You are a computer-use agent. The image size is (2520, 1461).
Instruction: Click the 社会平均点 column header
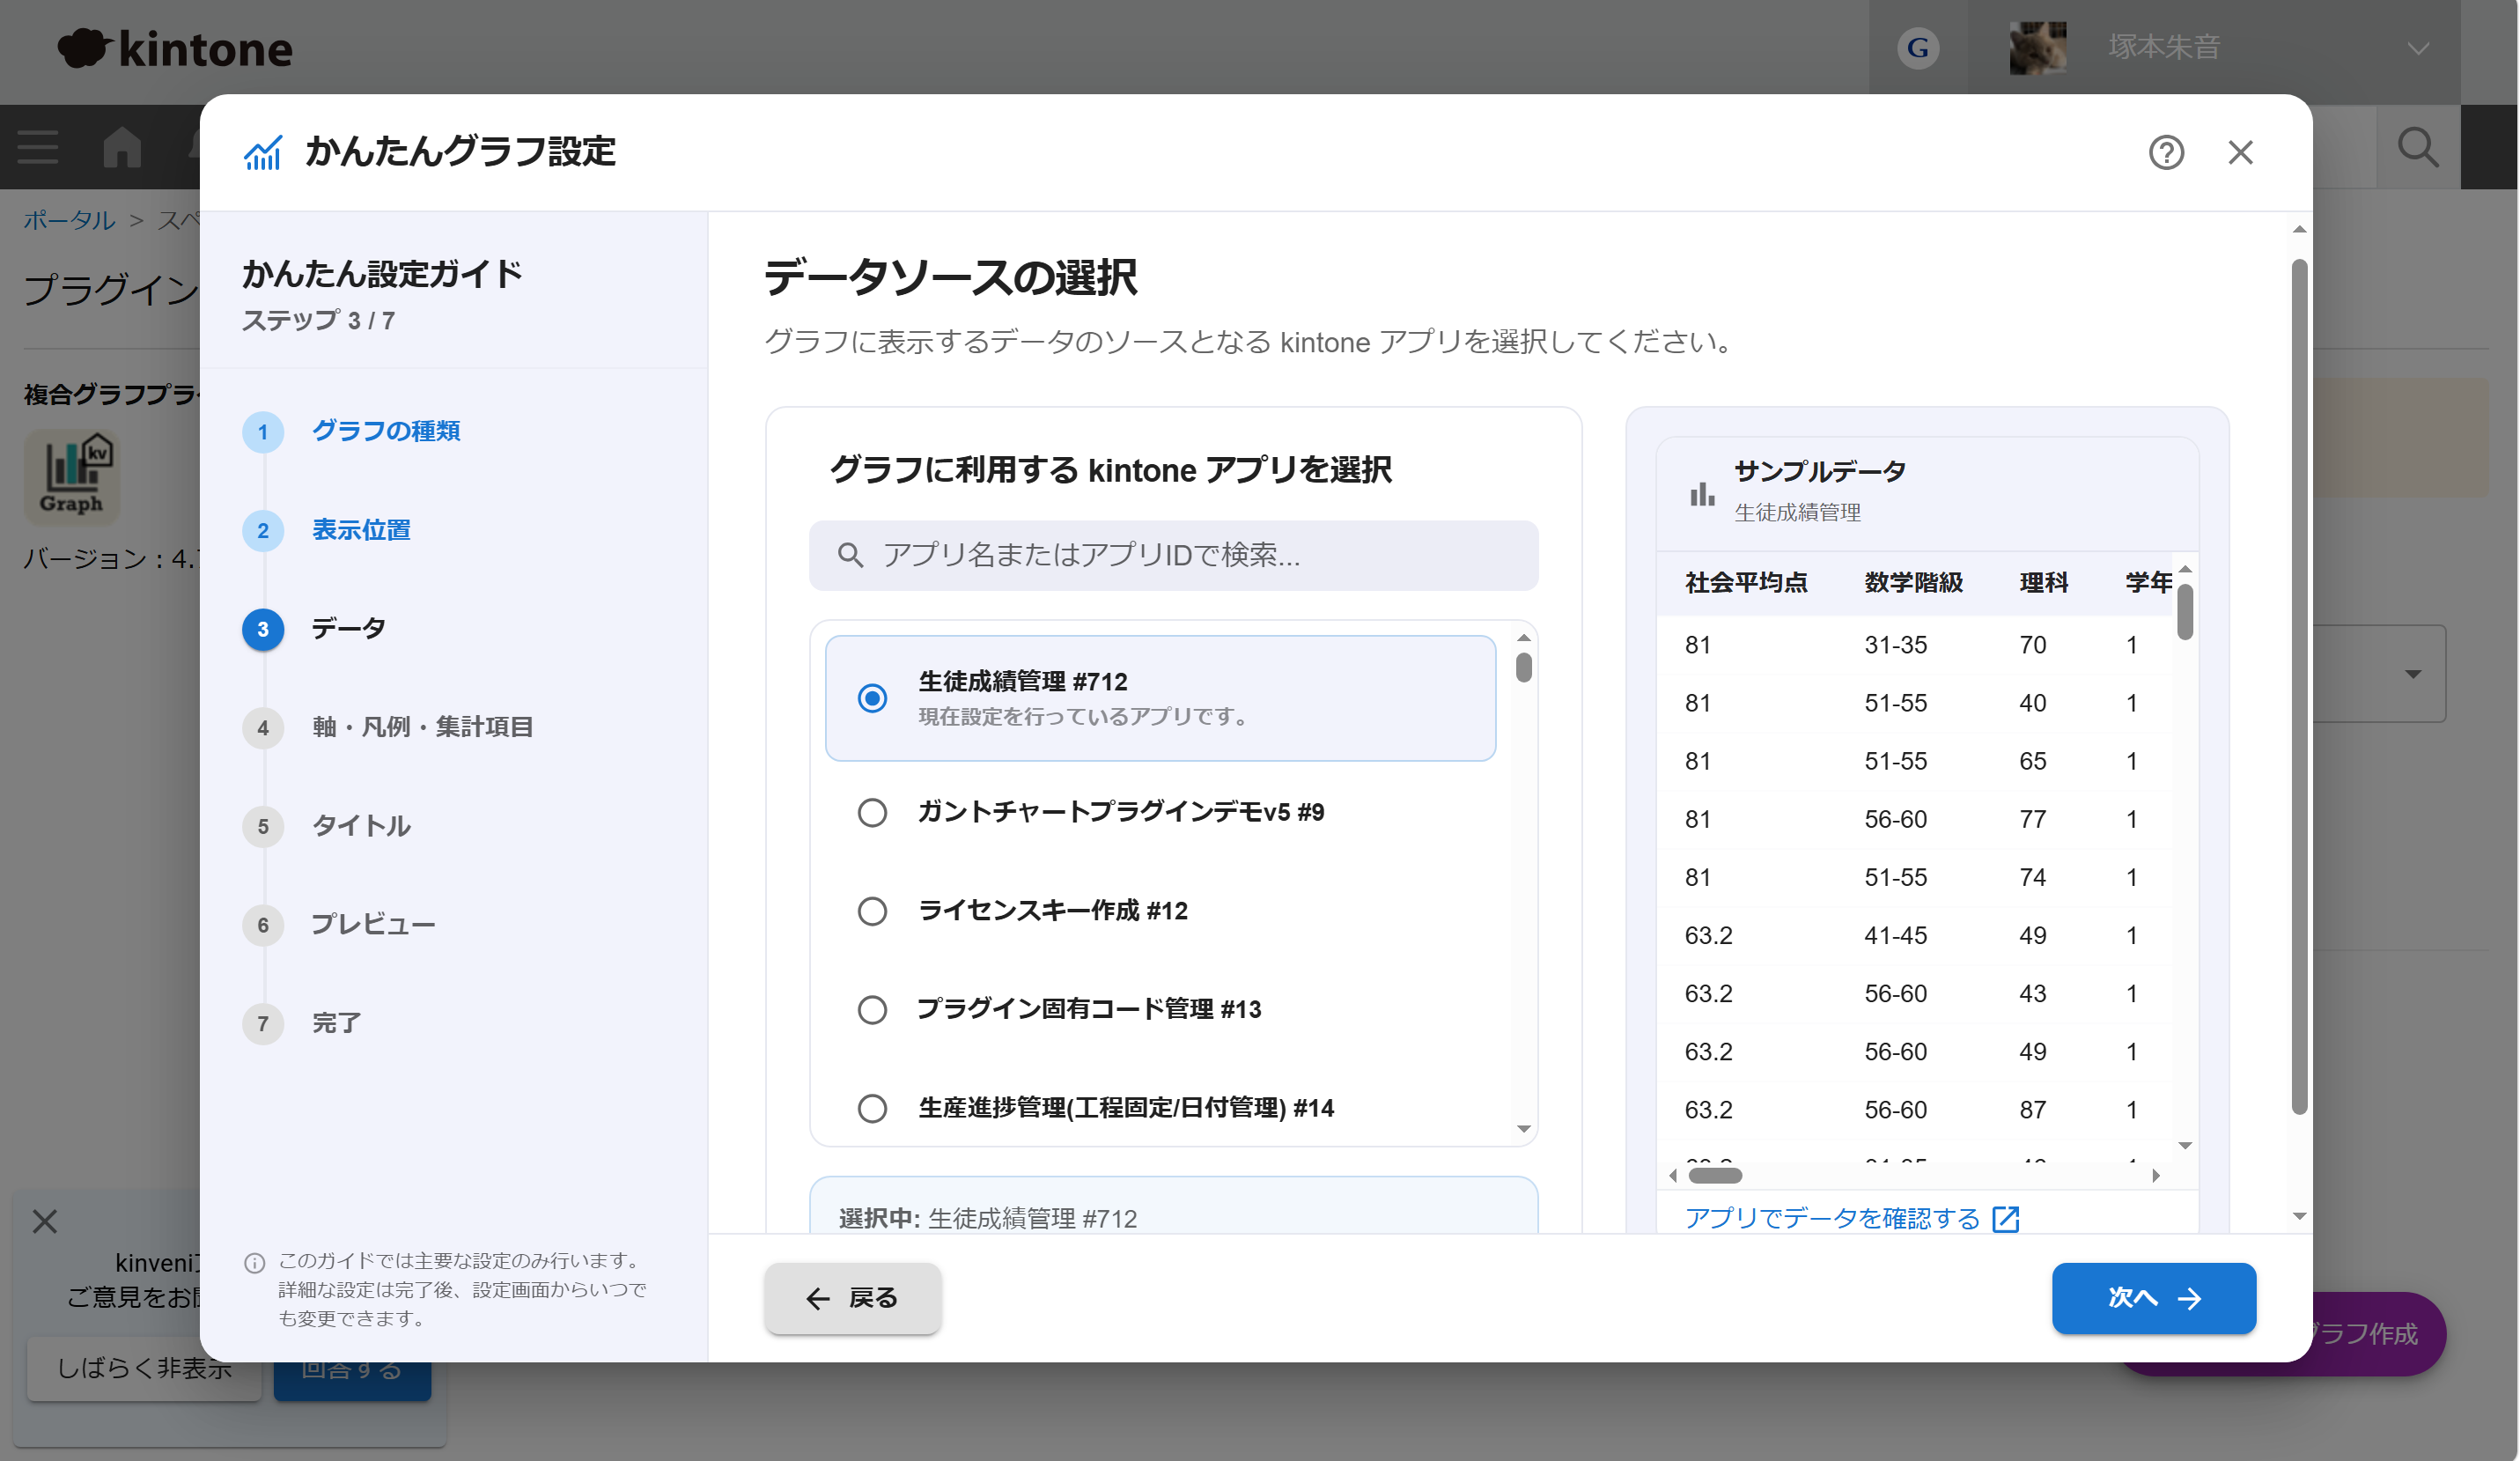(x=1746, y=583)
